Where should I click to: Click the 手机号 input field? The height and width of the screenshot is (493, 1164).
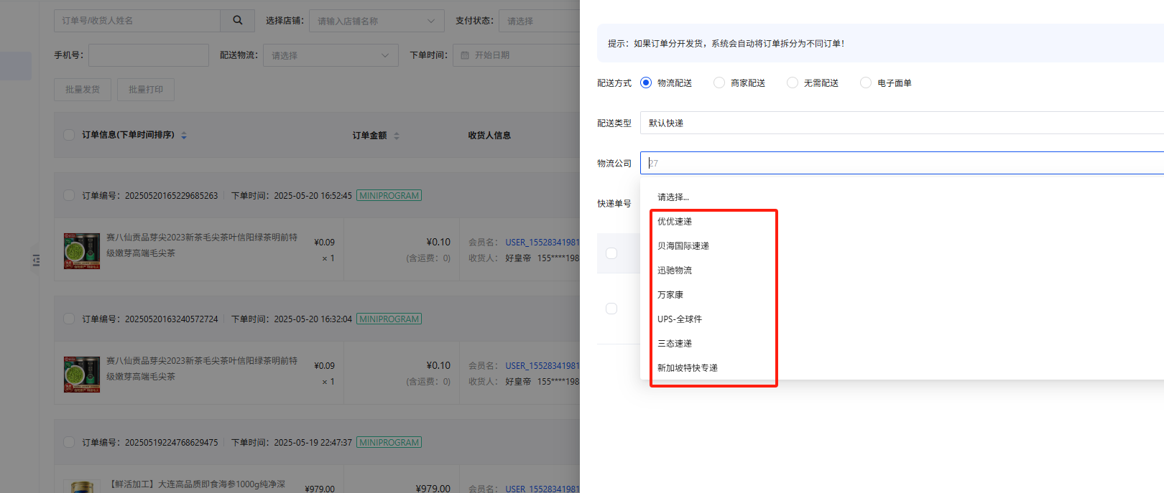pos(149,55)
